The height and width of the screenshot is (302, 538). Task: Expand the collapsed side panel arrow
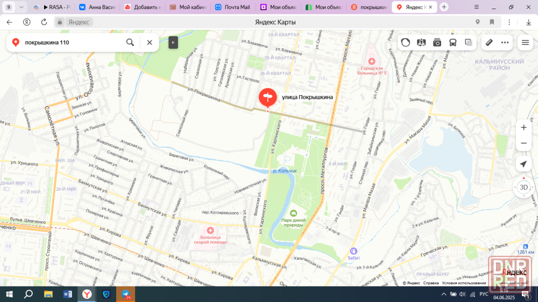173,42
